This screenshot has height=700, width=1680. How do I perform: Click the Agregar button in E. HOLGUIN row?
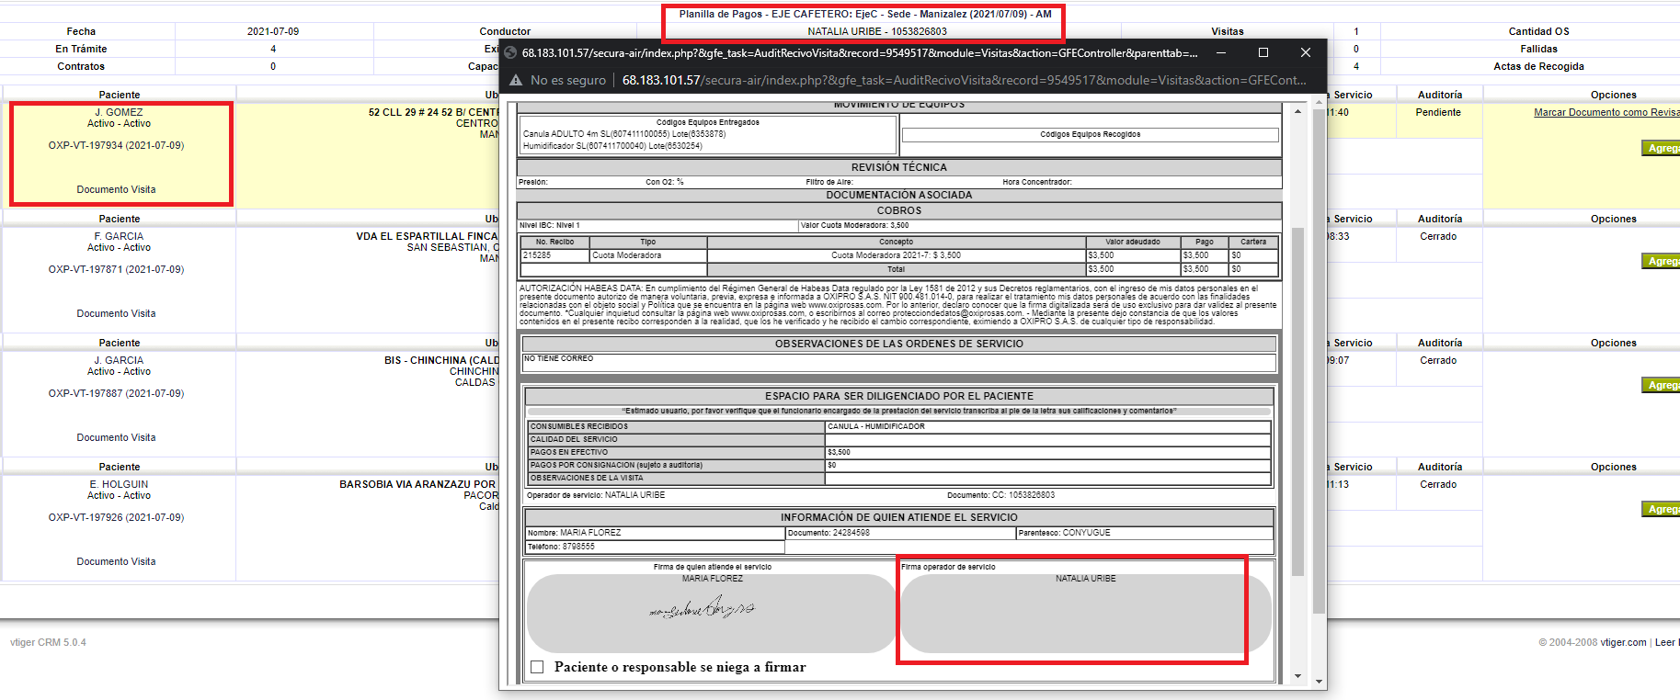click(1661, 509)
